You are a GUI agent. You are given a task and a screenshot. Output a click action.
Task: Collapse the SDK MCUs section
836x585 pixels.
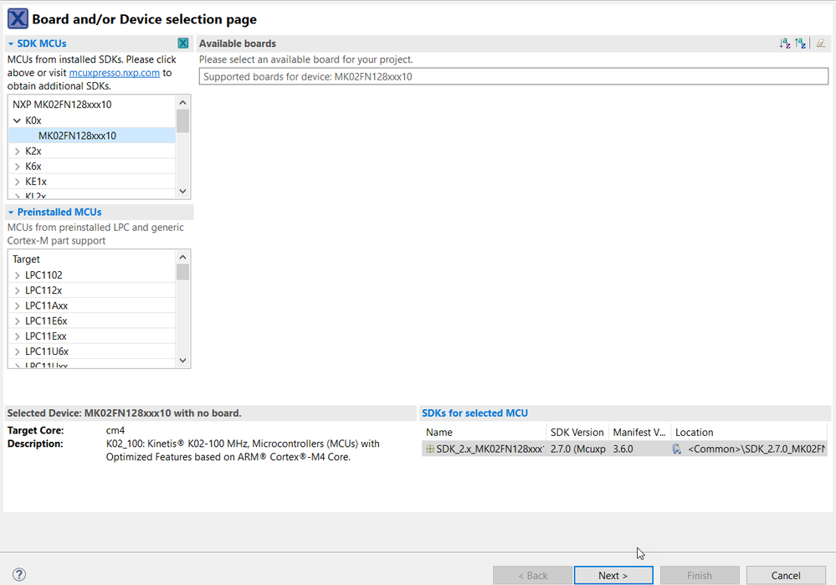pyautogui.click(x=11, y=44)
